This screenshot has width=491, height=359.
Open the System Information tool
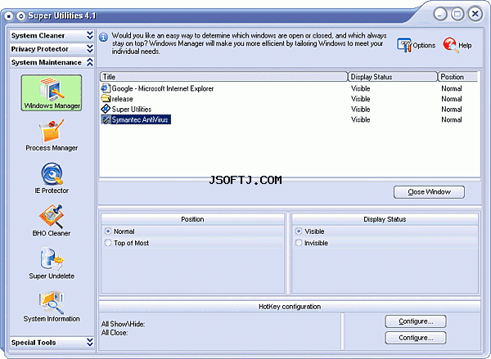click(52, 306)
